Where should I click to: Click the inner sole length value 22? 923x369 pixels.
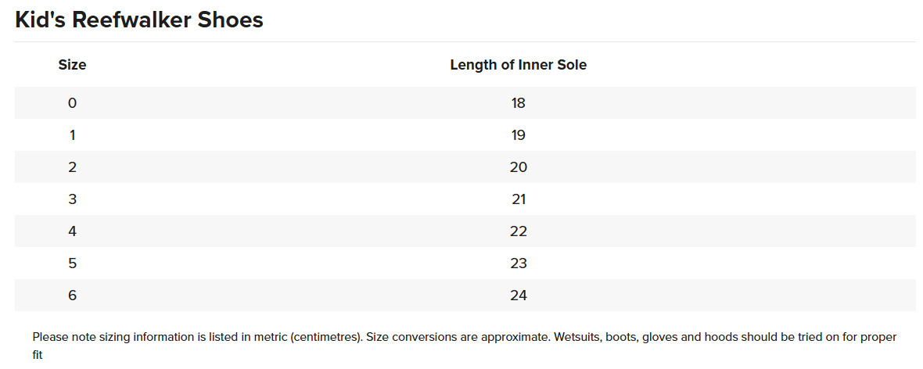click(x=518, y=231)
